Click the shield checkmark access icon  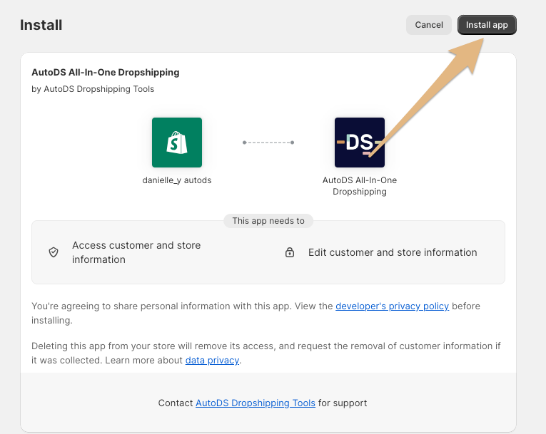coord(54,252)
